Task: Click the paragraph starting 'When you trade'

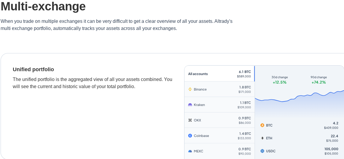Action: (x=117, y=25)
